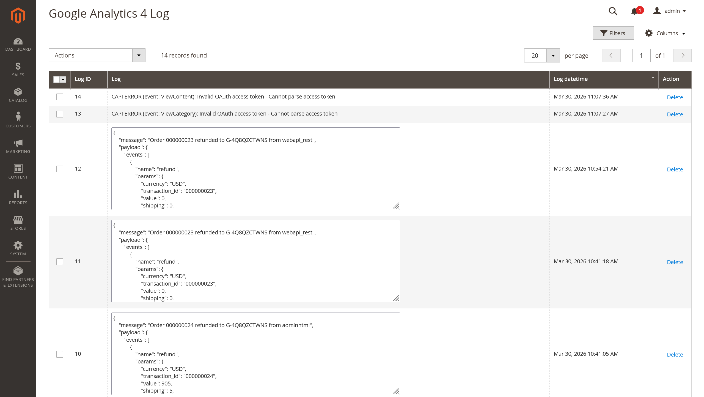Check the checkbox for Log ID 14
This screenshot has width=704, height=397.
60,97
